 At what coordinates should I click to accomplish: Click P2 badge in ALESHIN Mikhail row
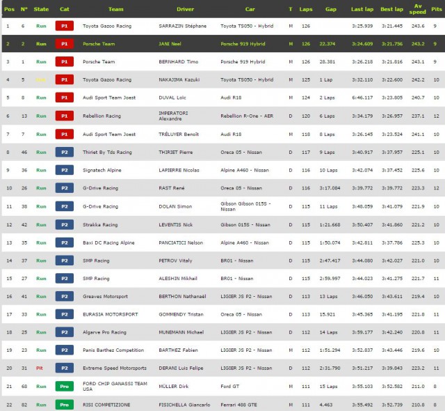click(65, 278)
